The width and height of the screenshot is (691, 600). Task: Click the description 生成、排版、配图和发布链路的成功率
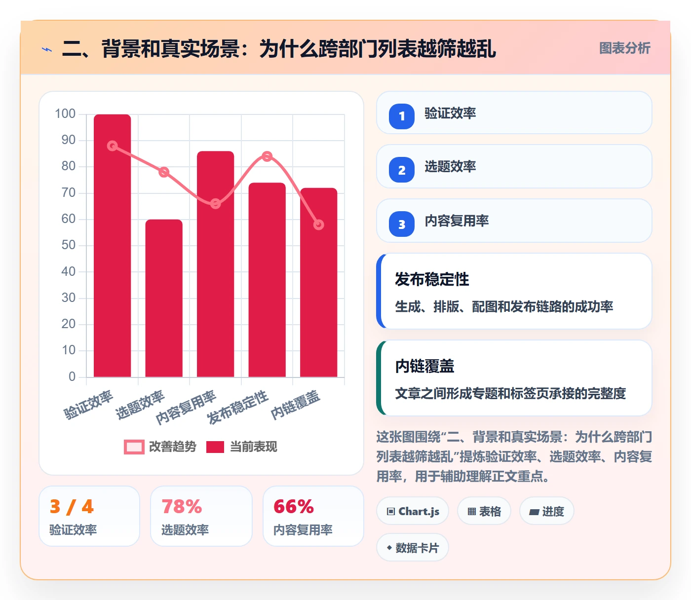coord(504,307)
